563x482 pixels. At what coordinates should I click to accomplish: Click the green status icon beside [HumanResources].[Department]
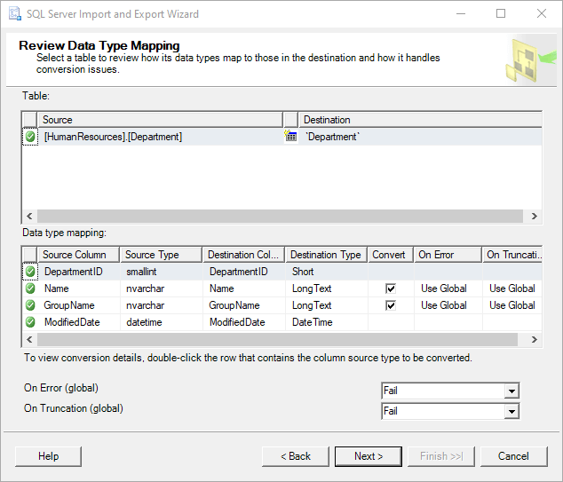click(30, 137)
